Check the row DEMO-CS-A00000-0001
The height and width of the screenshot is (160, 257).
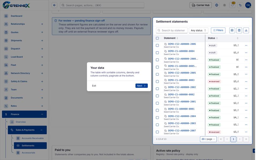point(157,110)
